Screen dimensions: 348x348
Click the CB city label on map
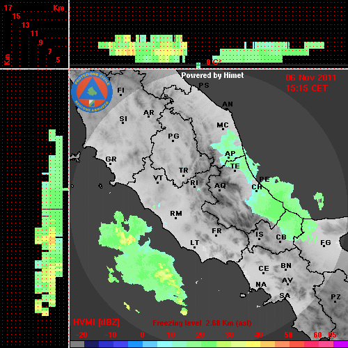coord(281,237)
